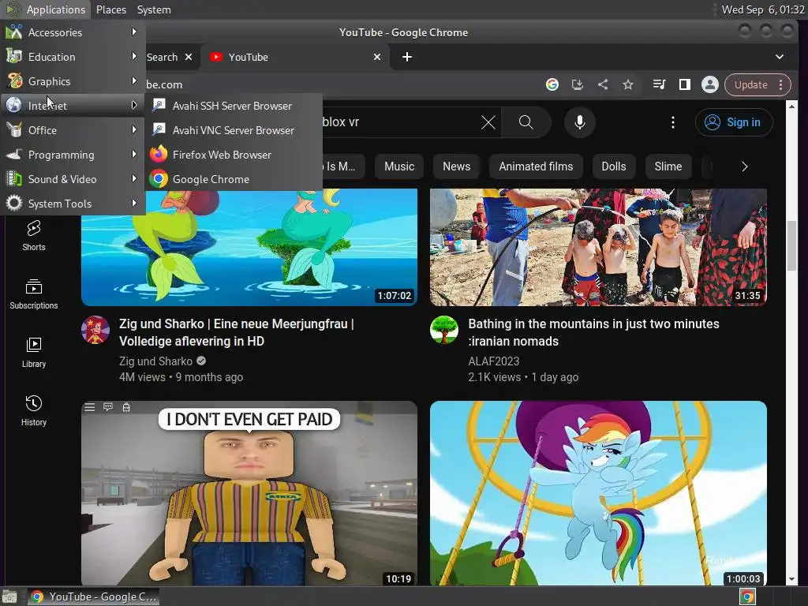Open the I DON'T EVEN GET PAID video thumbnail
This screenshot has width=808, height=606.
pos(249,493)
